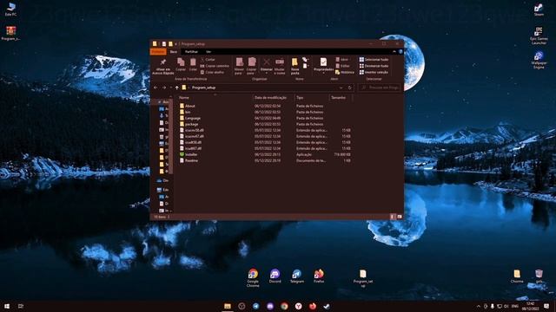Viewport: 556px width, 312px height.
Task: Open Google Chrome desktop shortcut
Action: 253,277
